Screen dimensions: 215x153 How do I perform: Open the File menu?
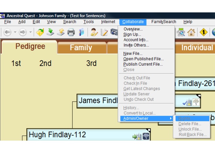coord(7,22)
